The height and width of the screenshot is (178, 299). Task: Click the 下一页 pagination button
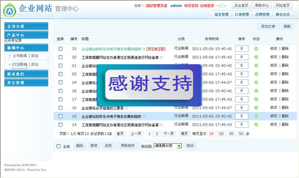[x=168, y=133]
